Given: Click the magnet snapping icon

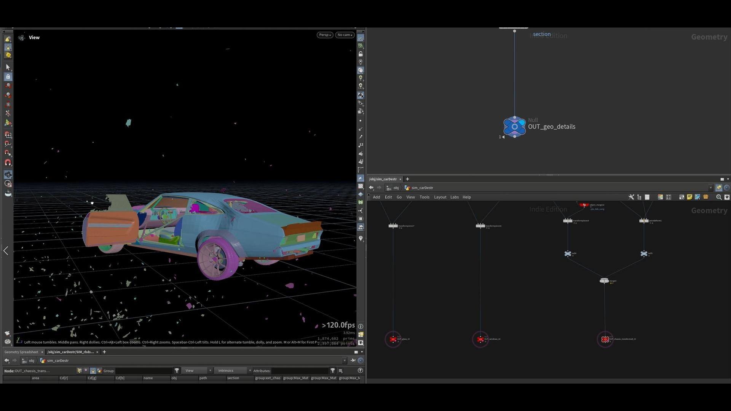Looking at the screenshot, I should click(x=8, y=162).
